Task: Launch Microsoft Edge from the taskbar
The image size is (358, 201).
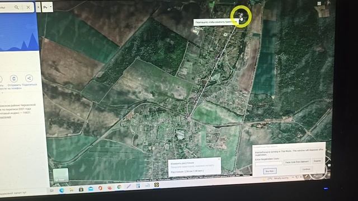Action: click(62, 190)
